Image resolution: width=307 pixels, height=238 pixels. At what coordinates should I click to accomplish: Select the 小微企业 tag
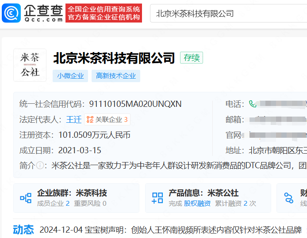tap(70, 76)
